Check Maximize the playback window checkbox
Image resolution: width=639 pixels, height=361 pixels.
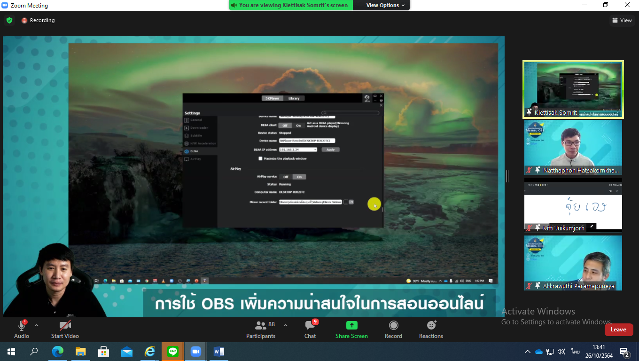point(260,159)
